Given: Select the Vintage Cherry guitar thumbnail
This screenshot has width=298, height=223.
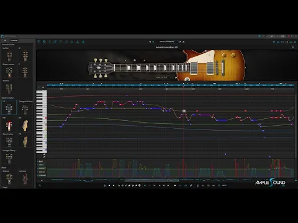Looking at the screenshot, I should coord(9,157).
